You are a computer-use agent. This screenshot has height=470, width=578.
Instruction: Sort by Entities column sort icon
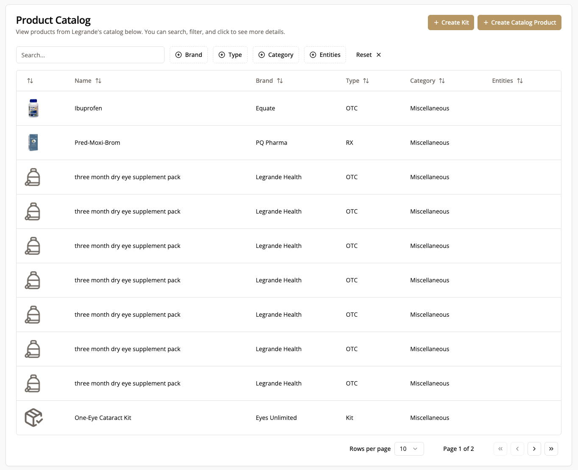(520, 81)
